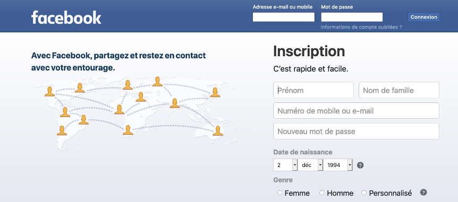Viewport: 458px width, 202px height.
Task: Expand the birth year dropdown showing 1994
Action: [338, 165]
